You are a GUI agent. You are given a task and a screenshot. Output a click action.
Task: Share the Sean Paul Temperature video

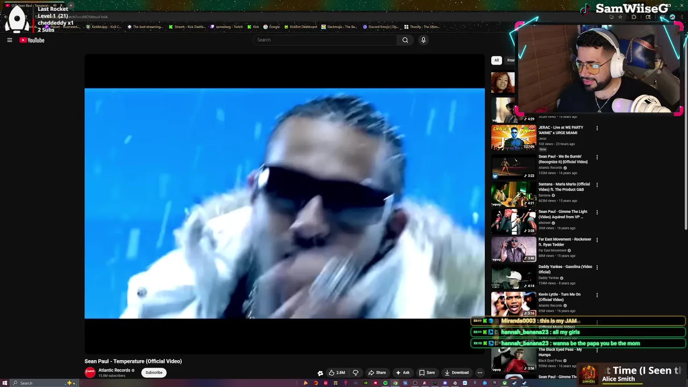point(377,372)
